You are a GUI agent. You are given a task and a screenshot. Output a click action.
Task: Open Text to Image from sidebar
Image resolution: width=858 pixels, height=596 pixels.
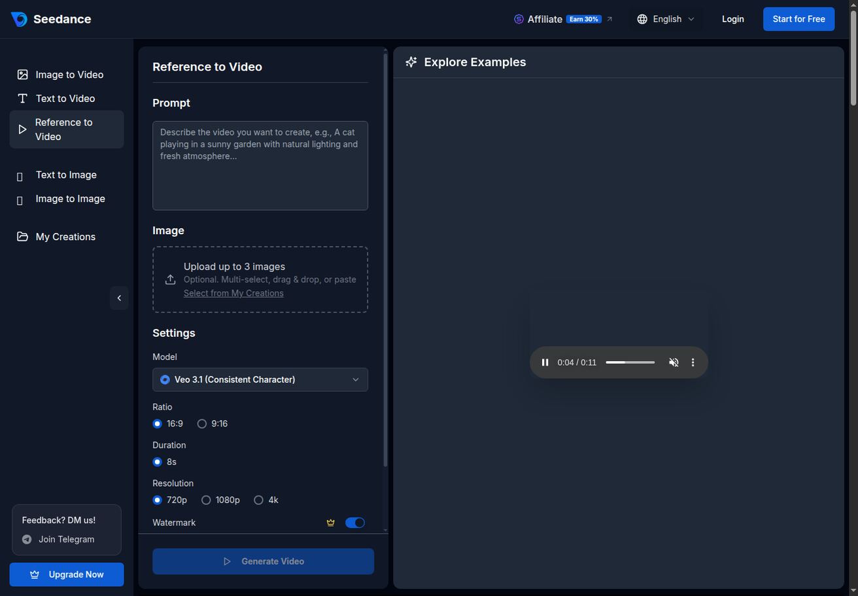coord(66,175)
